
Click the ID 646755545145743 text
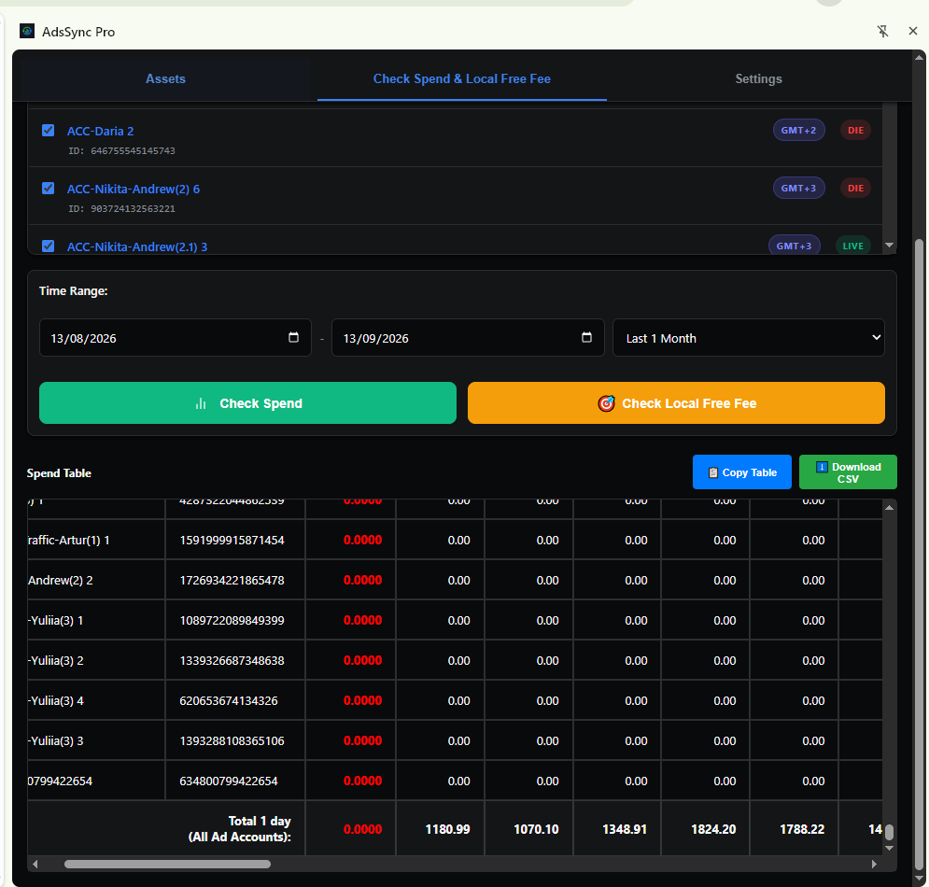click(121, 151)
